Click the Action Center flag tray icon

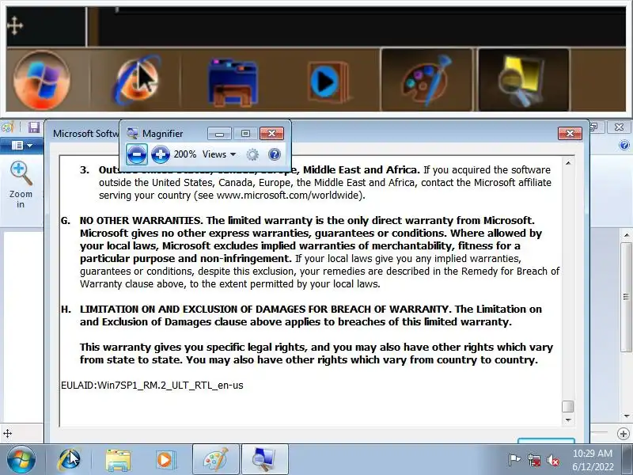click(x=514, y=460)
